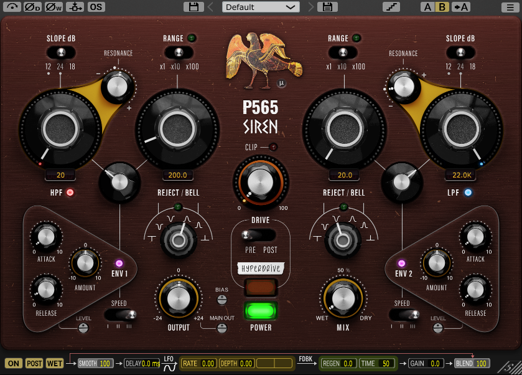Copy settings using the arrow-to-A button
This screenshot has width=522, height=375.
pos(461,7)
